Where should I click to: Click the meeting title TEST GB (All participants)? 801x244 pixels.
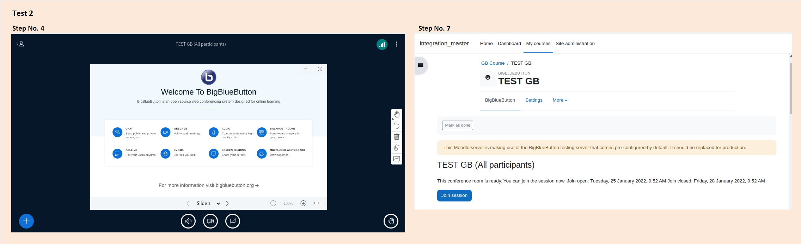201,44
